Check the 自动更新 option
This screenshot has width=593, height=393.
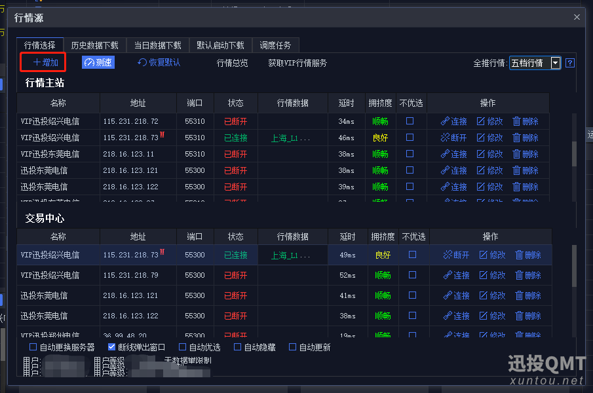[x=292, y=347]
